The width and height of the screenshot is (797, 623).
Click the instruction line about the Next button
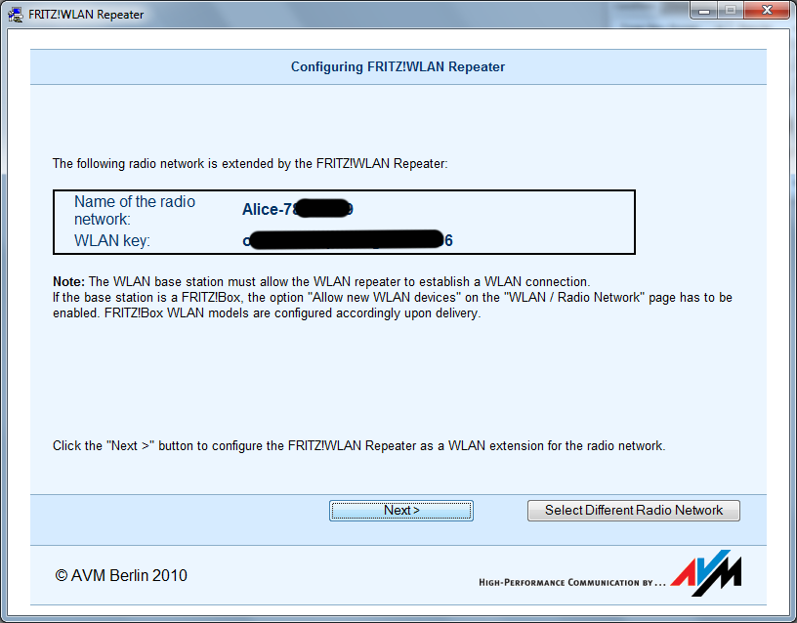coord(358,446)
